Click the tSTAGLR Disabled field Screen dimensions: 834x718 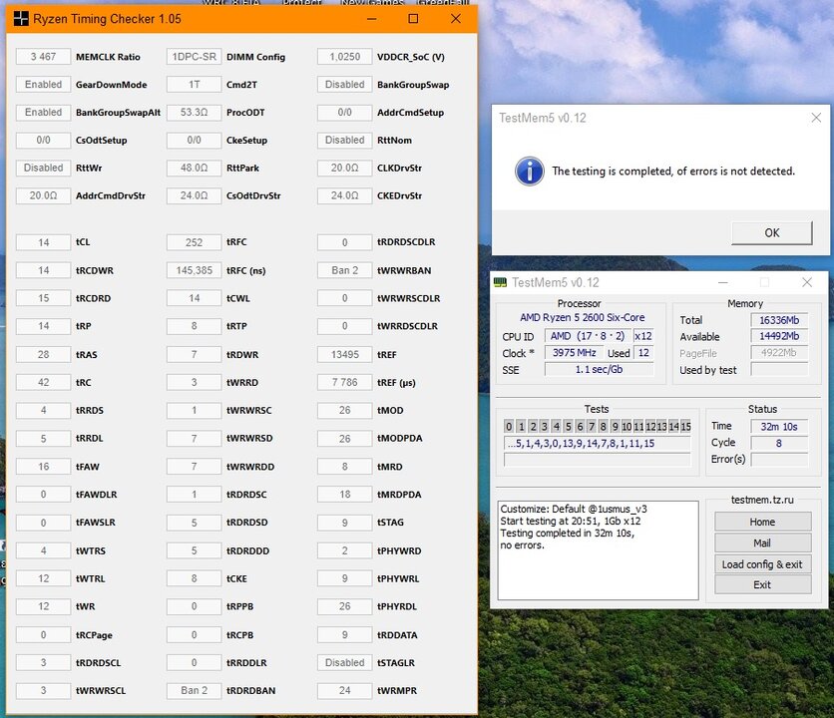pyautogui.click(x=344, y=663)
